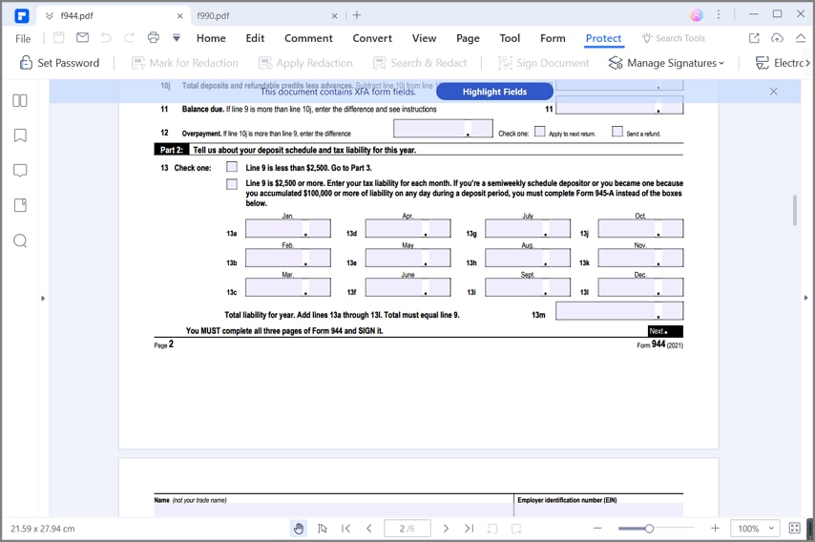The image size is (815, 542).
Task: Check the Send a refund box
Action: 616,132
